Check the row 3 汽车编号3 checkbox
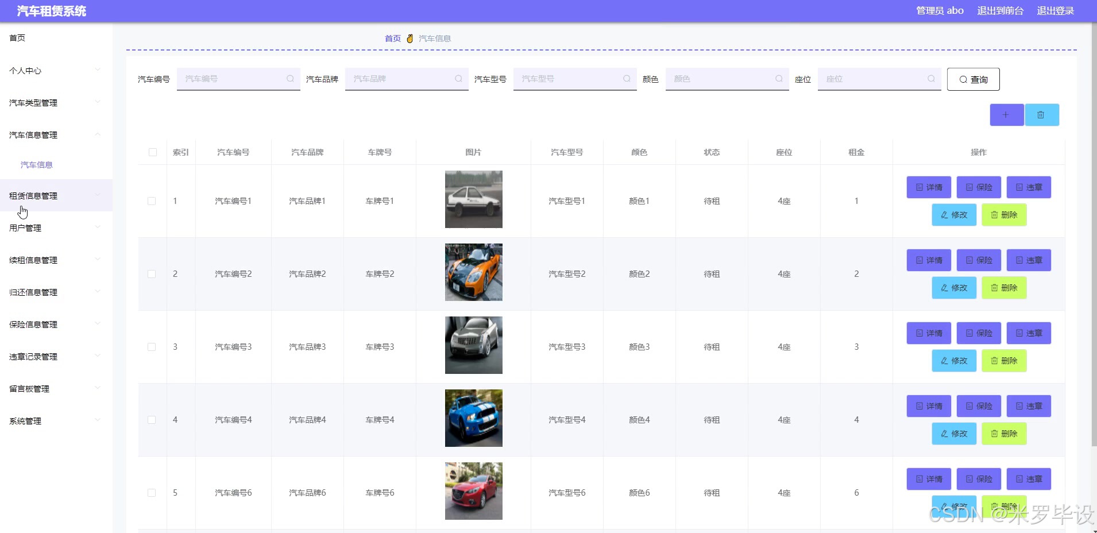This screenshot has width=1097, height=533. pyautogui.click(x=152, y=347)
